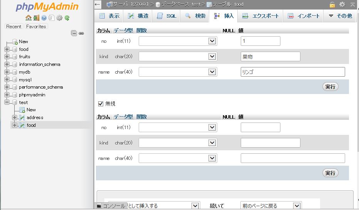Screen dimensions: 359x210
Task: Open the phpMyAdmin documentation help icon
Action: pos(44,18)
